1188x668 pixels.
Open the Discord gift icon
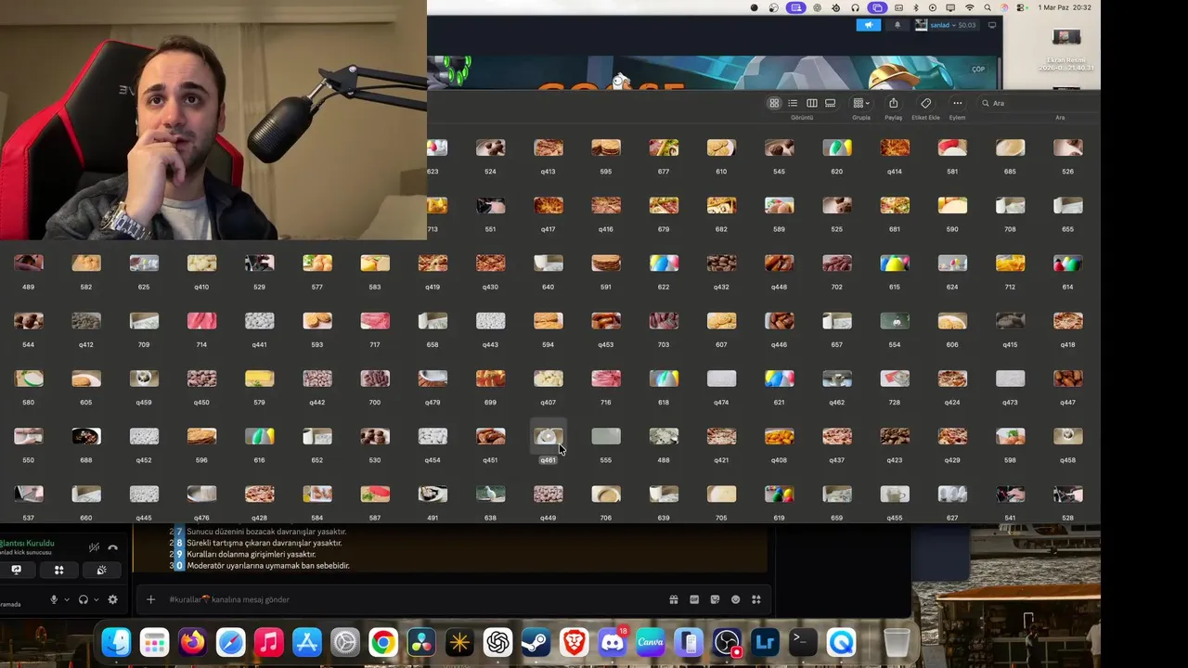[674, 599]
